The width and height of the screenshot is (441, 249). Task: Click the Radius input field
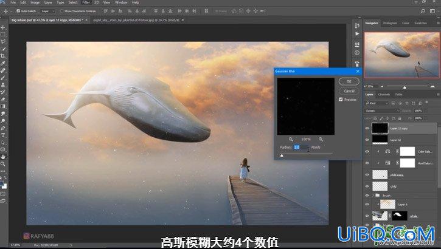pyautogui.click(x=301, y=147)
